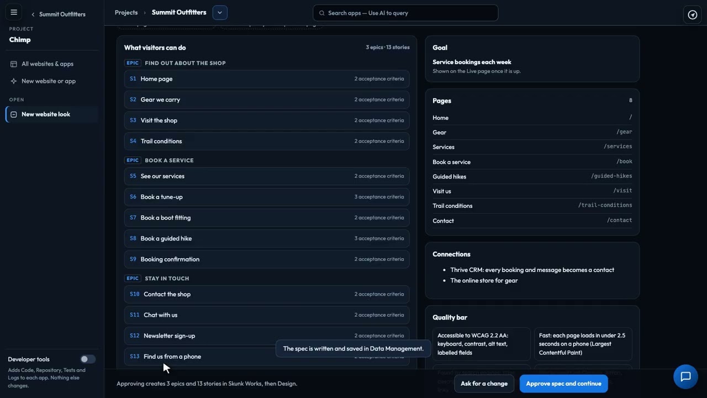707x398 pixels.
Task: Open New website look item
Action: click(x=51, y=114)
